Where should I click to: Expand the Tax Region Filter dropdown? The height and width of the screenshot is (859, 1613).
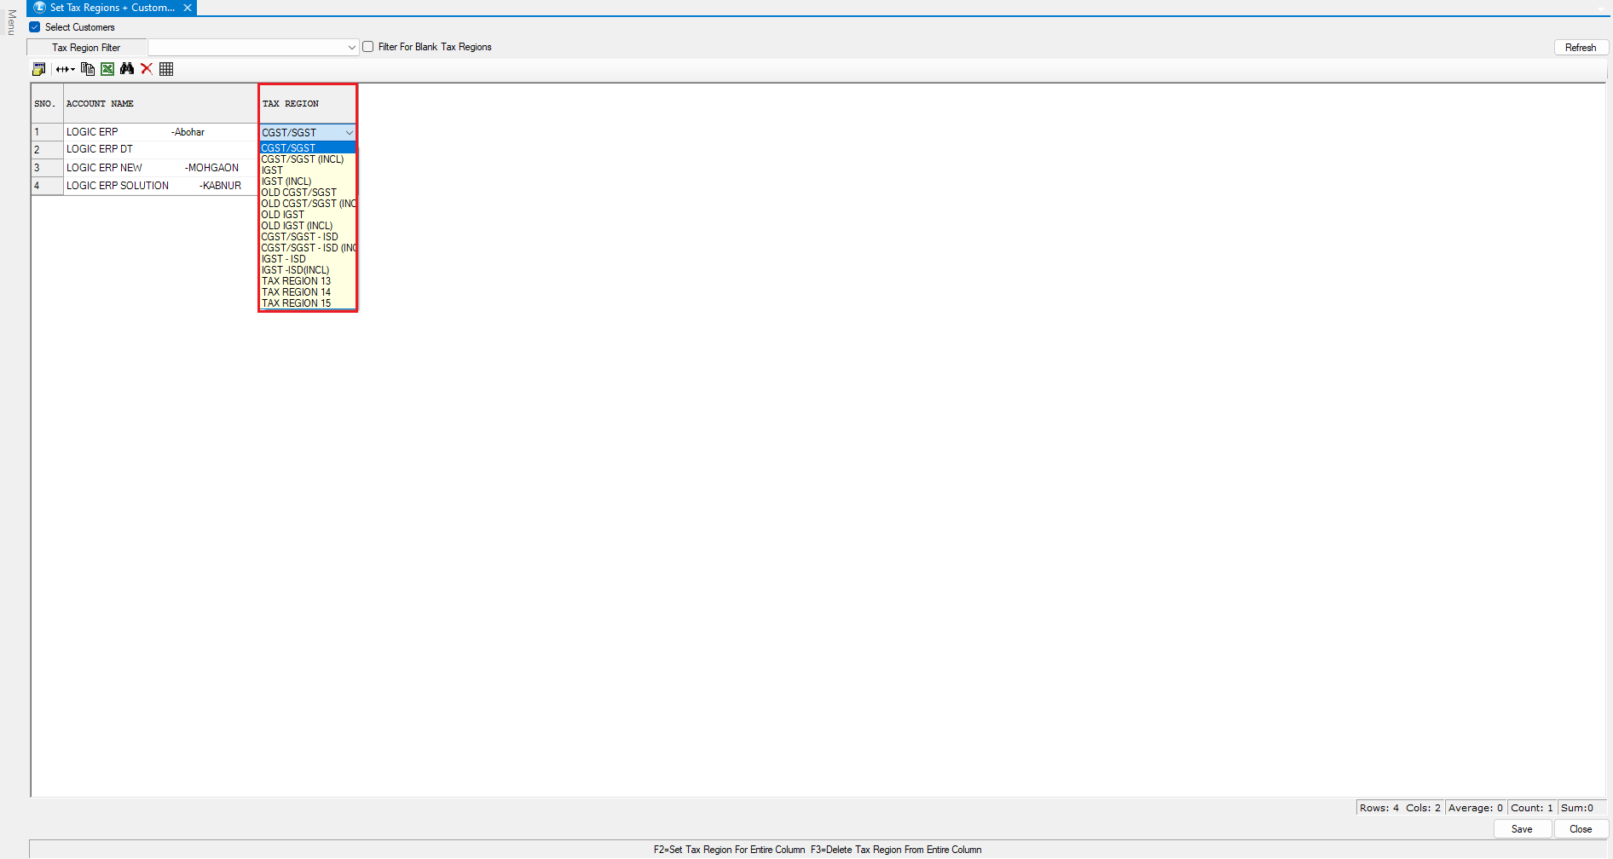point(351,48)
